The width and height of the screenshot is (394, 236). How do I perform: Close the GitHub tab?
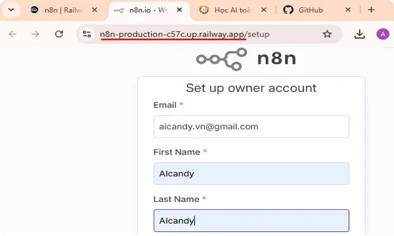pyautogui.click(x=348, y=10)
